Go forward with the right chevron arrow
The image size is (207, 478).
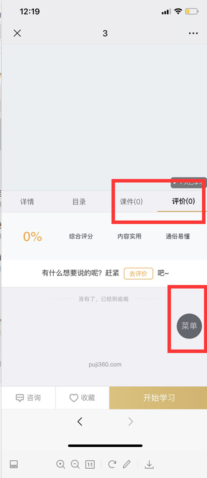pos(130,421)
